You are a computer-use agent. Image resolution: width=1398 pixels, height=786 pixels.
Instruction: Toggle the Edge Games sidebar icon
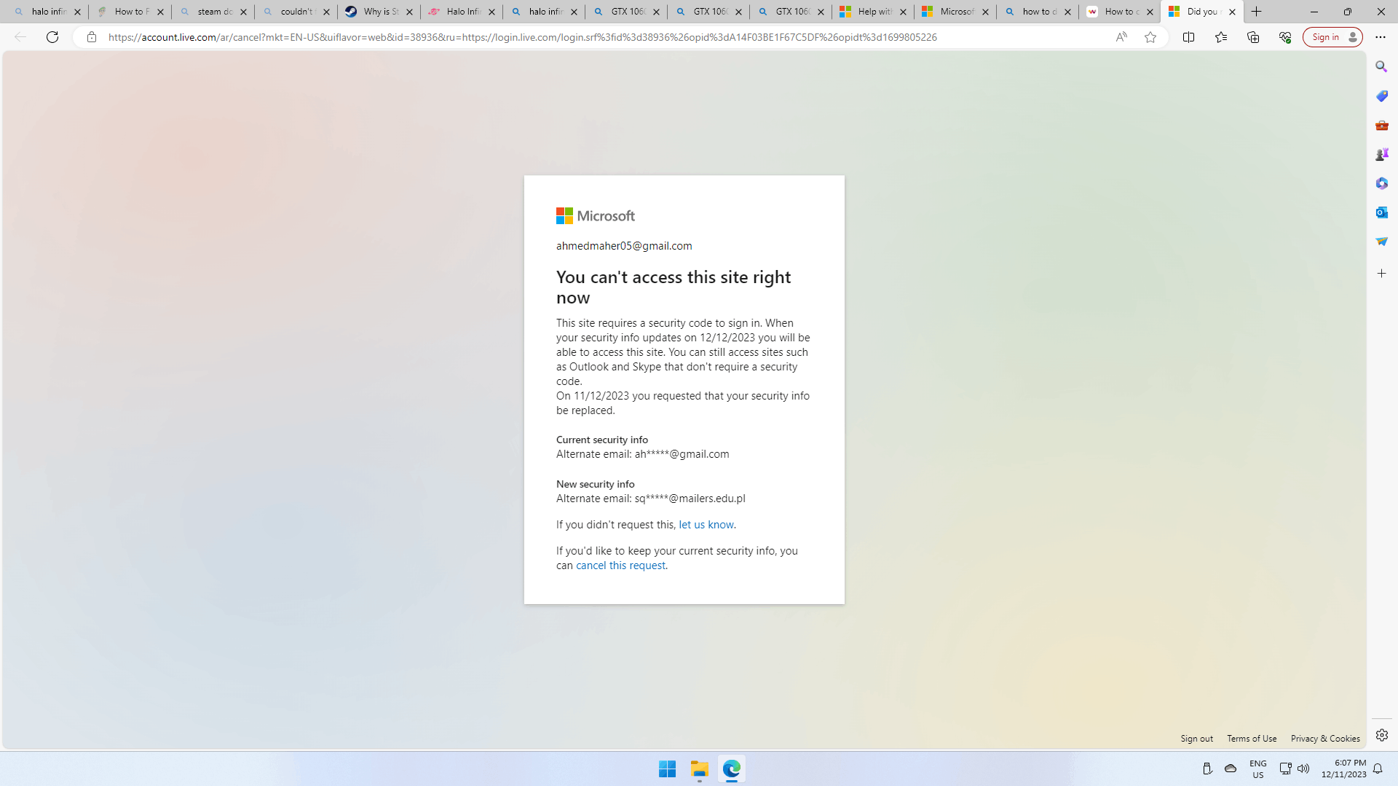coord(1383,154)
